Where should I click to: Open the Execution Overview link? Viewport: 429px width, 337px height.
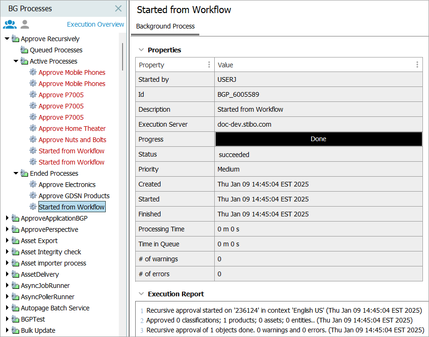[x=95, y=24]
